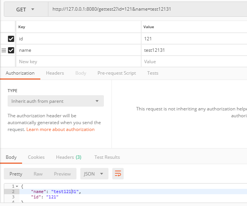Image resolution: width=247 pixels, height=206 pixels.
Task: Click the request URL field
Action: click(x=147, y=9)
